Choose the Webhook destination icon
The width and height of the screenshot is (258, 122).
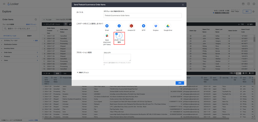tap(119, 26)
